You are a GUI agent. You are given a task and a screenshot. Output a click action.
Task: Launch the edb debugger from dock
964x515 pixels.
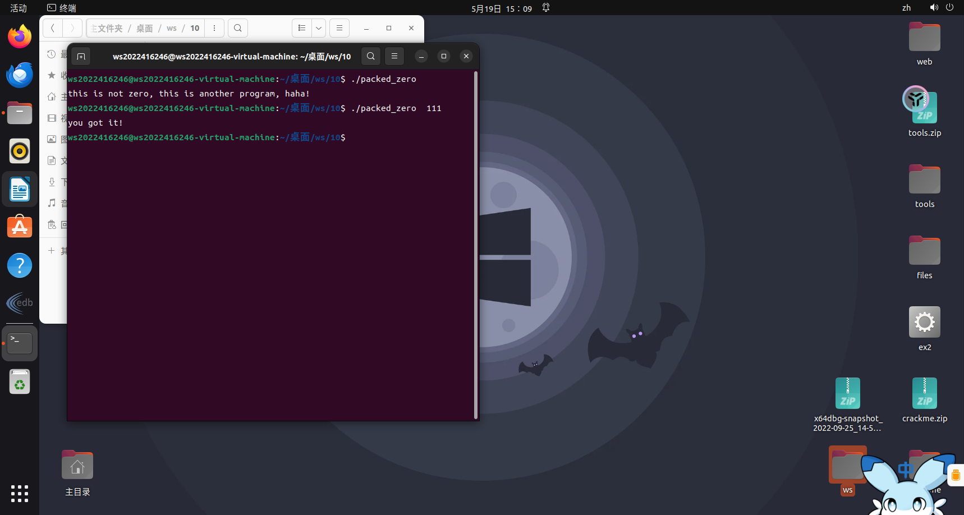click(x=20, y=303)
